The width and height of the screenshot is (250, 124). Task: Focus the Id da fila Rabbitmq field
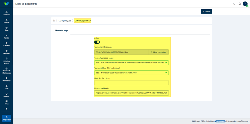(x=132, y=83)
